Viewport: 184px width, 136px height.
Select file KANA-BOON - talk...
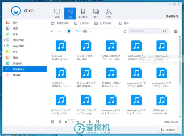(111, 50)
